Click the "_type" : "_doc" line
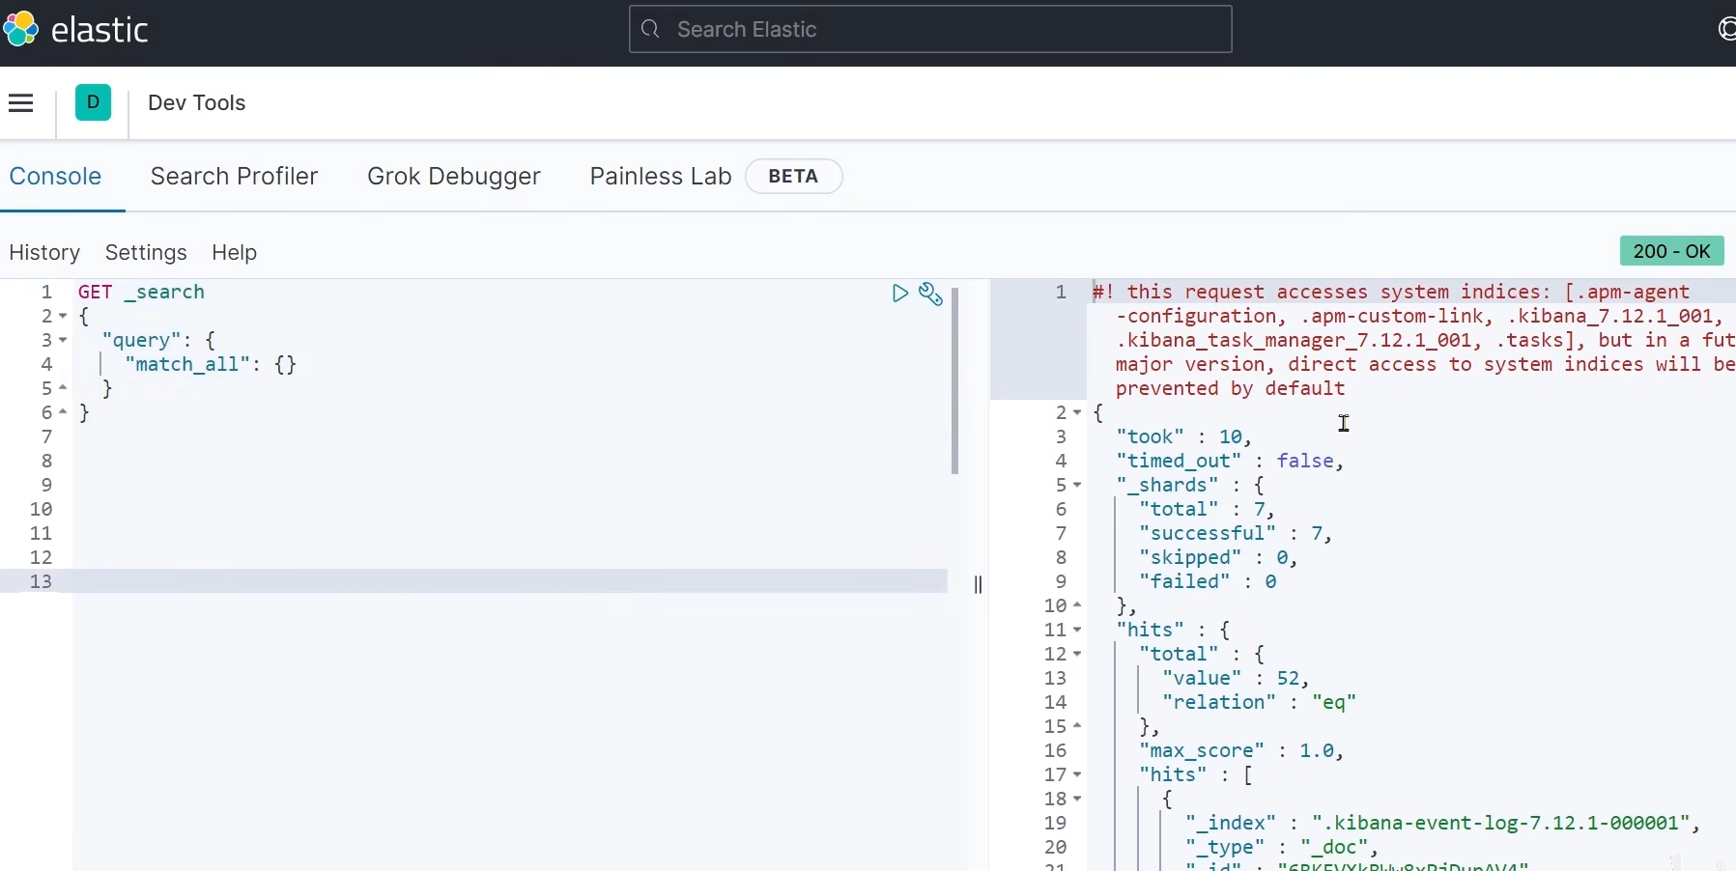 click(x=1283, y=848)
